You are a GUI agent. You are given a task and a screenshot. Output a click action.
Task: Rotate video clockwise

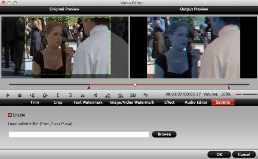point(120,95)
